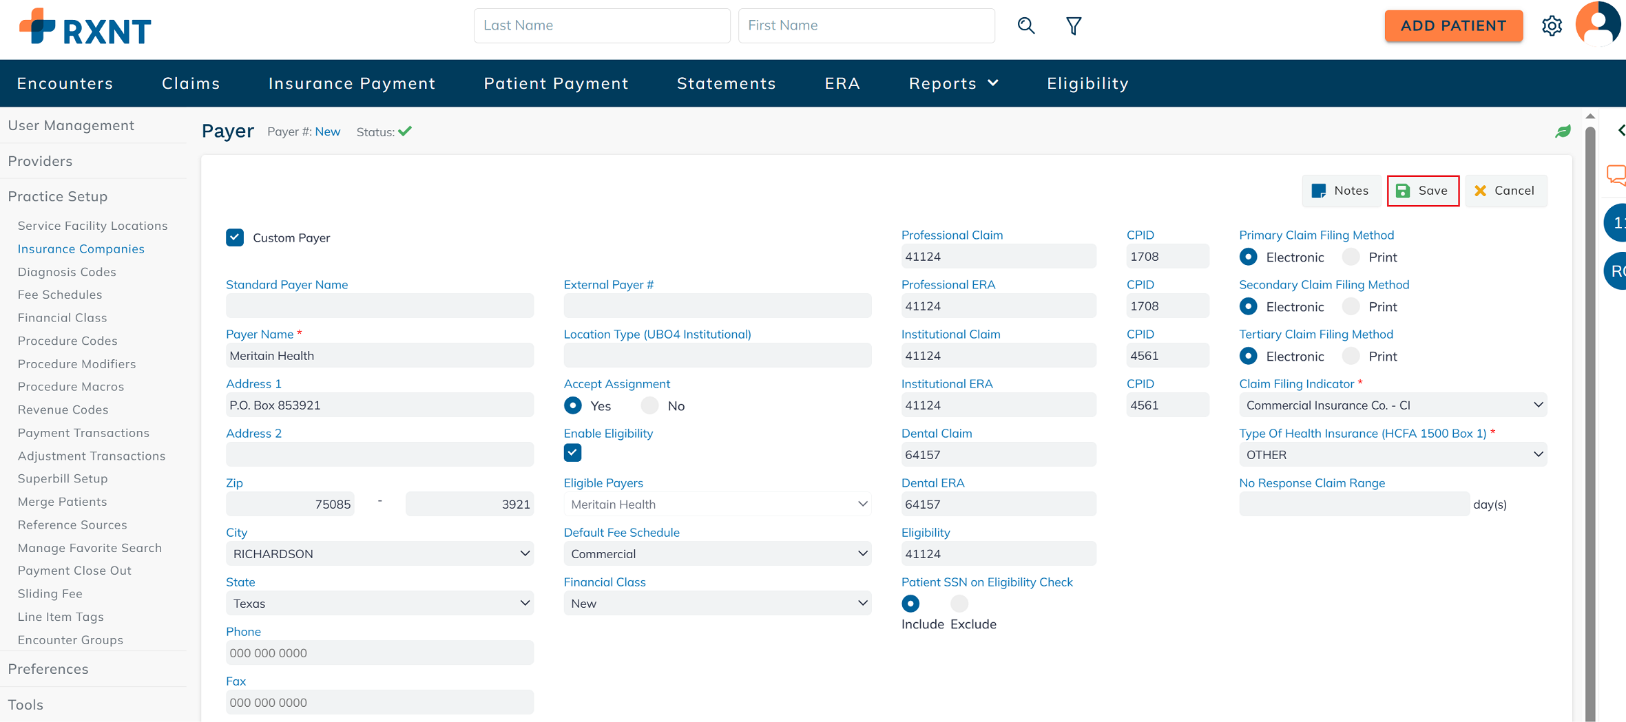Toggle the Enable Eligibility checkbox
The width and height of the screenshot is (1626, 722).
tap(572, 453)
